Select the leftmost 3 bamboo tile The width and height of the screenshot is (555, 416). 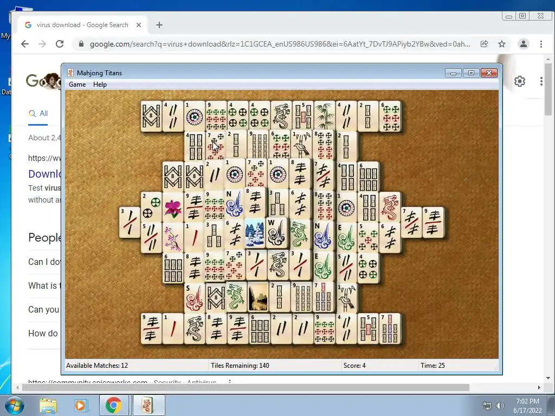130,223
